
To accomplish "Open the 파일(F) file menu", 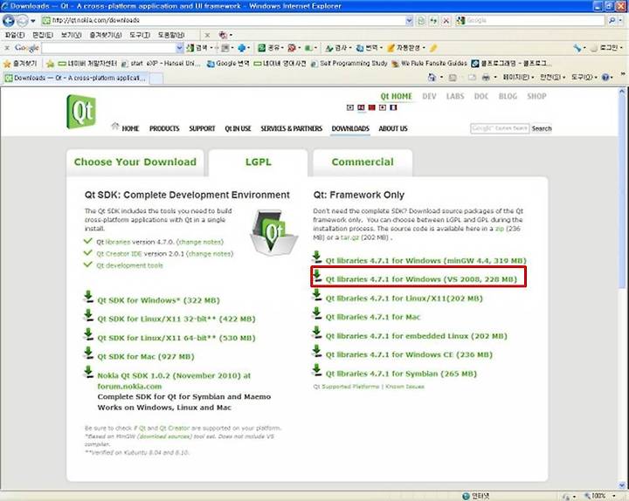I will (x=15, y=35).
